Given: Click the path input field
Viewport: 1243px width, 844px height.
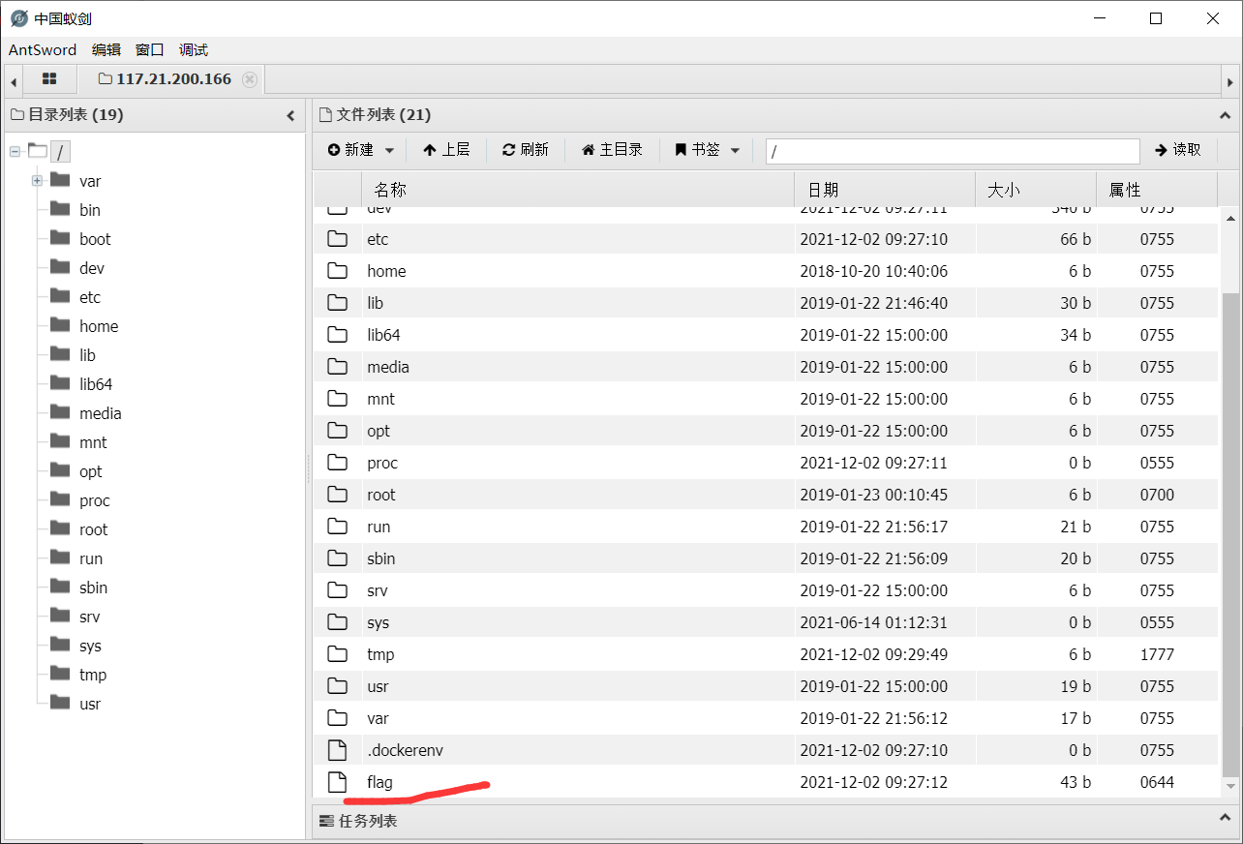Looking at the screenshot, I should (x=953, y=151).
